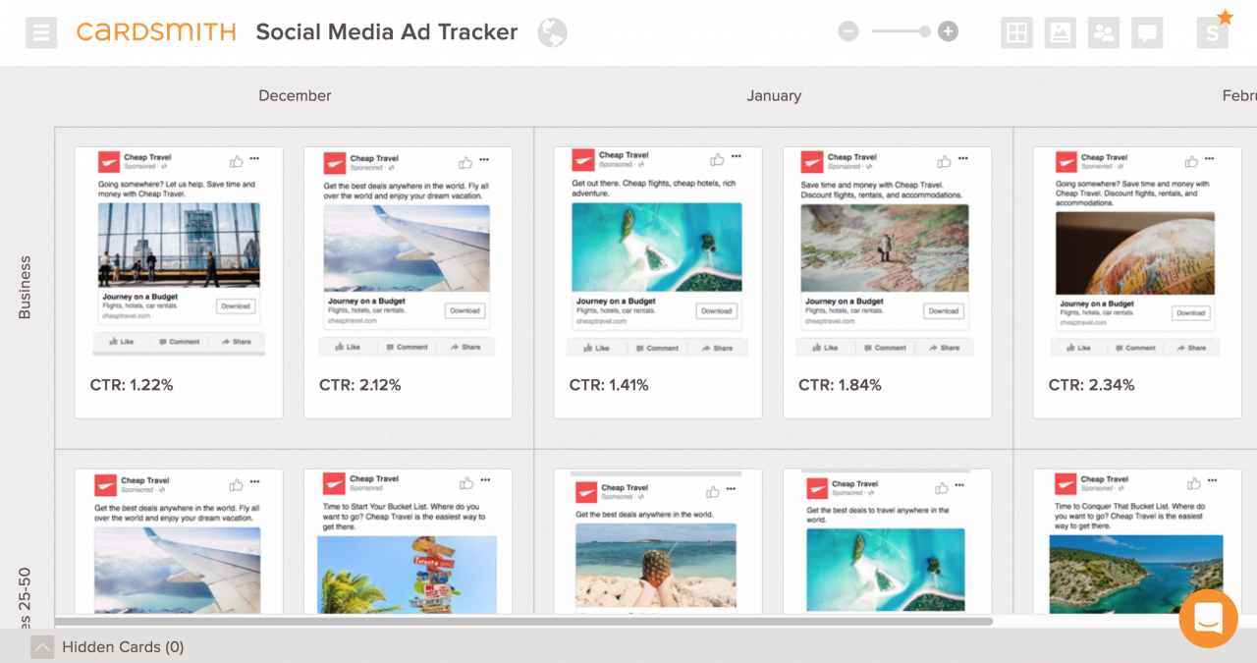The image size is (1257, 663).
Task: Open the card with CTR: 1.22%
Action: click(x=179, y=283)
